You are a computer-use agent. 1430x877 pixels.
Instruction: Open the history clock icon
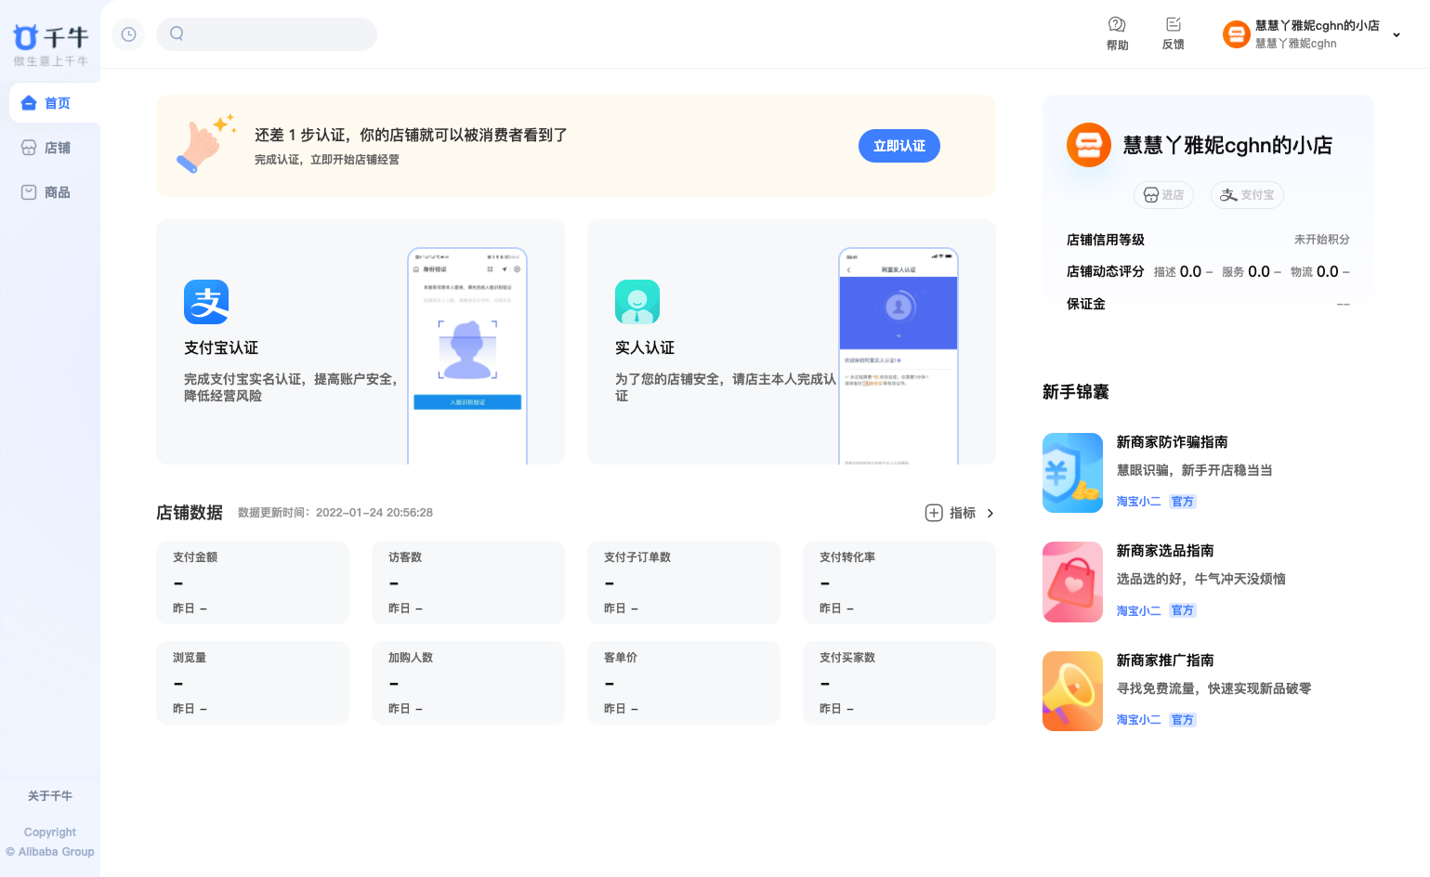(x=128, y=34)
